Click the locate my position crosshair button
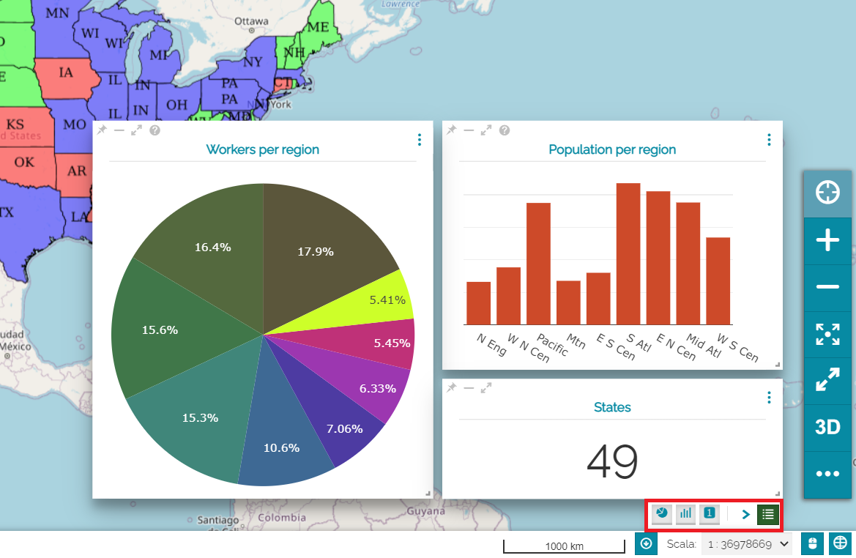 [827, 193]
